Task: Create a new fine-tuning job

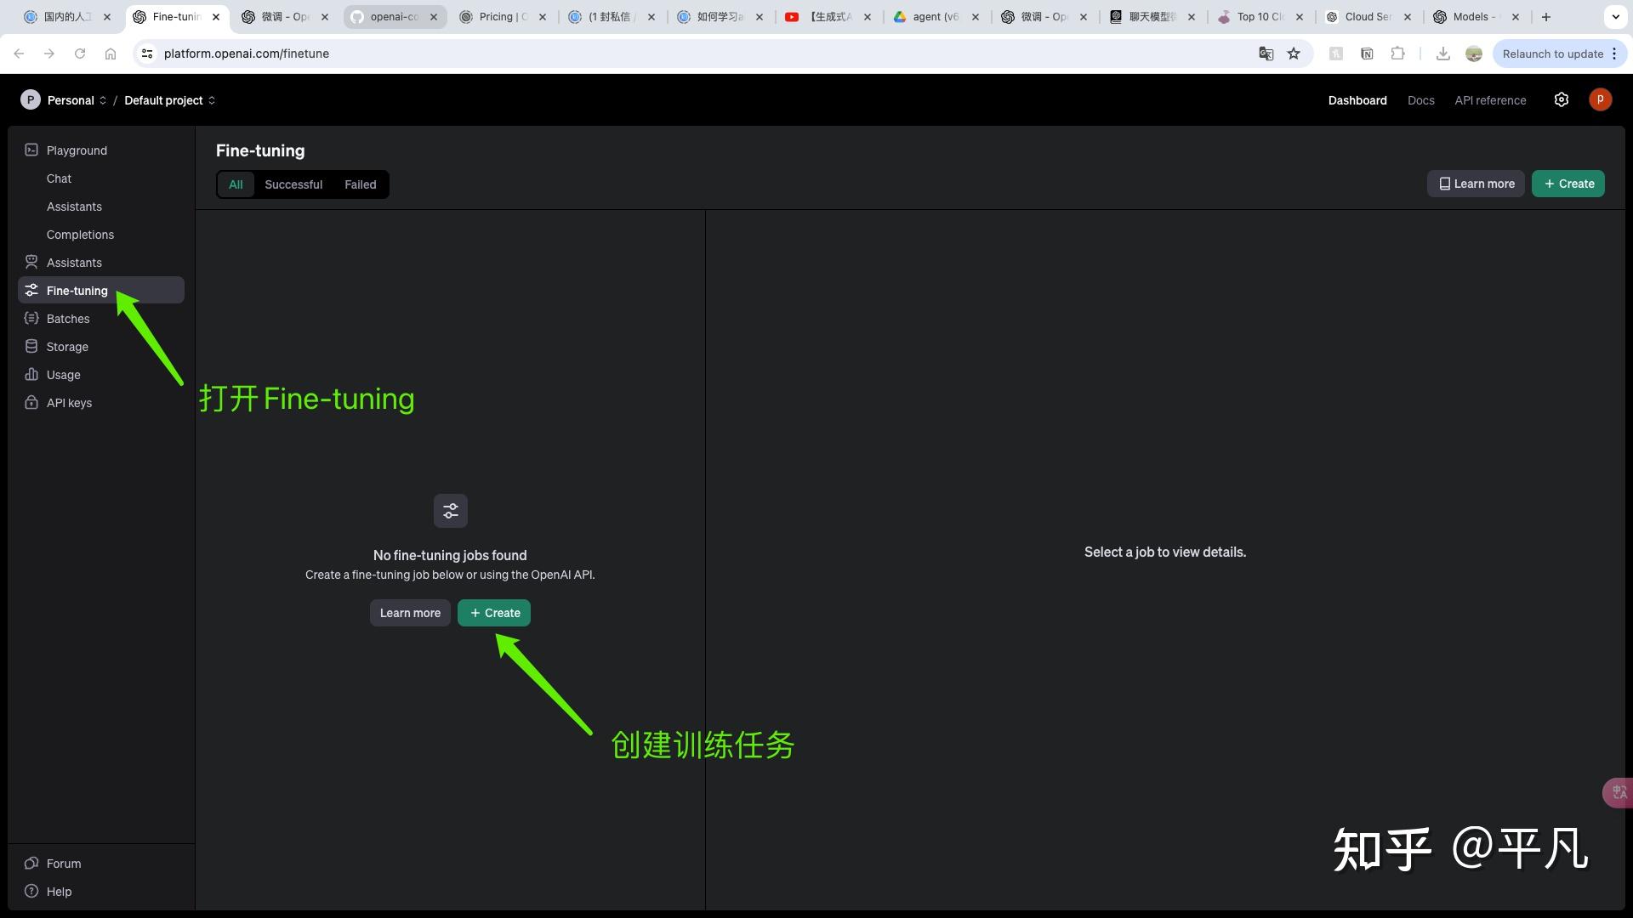Action: pos(493,613)
